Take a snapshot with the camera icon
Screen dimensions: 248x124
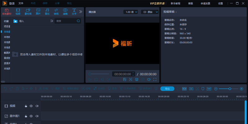tap(143, 80)
